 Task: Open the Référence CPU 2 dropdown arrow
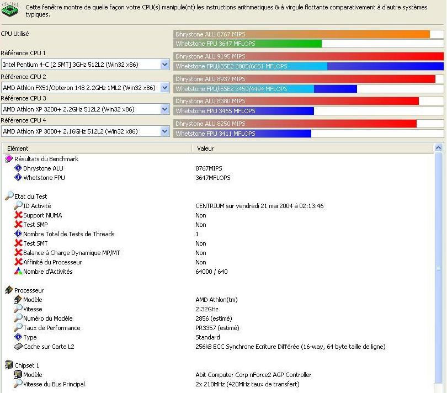[165, 87]
